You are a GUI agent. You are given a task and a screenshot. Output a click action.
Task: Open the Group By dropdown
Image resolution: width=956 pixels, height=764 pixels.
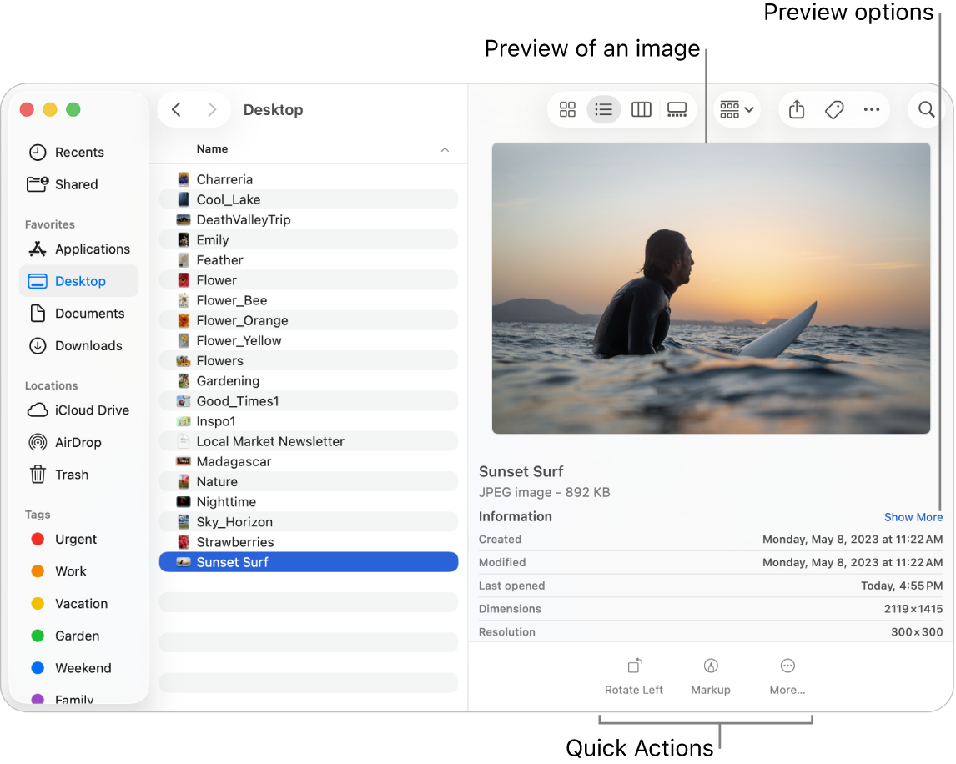click(x=737, y=110)
